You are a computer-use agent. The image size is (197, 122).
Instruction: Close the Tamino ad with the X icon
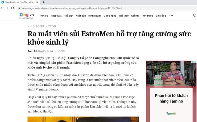coord(195,62)
